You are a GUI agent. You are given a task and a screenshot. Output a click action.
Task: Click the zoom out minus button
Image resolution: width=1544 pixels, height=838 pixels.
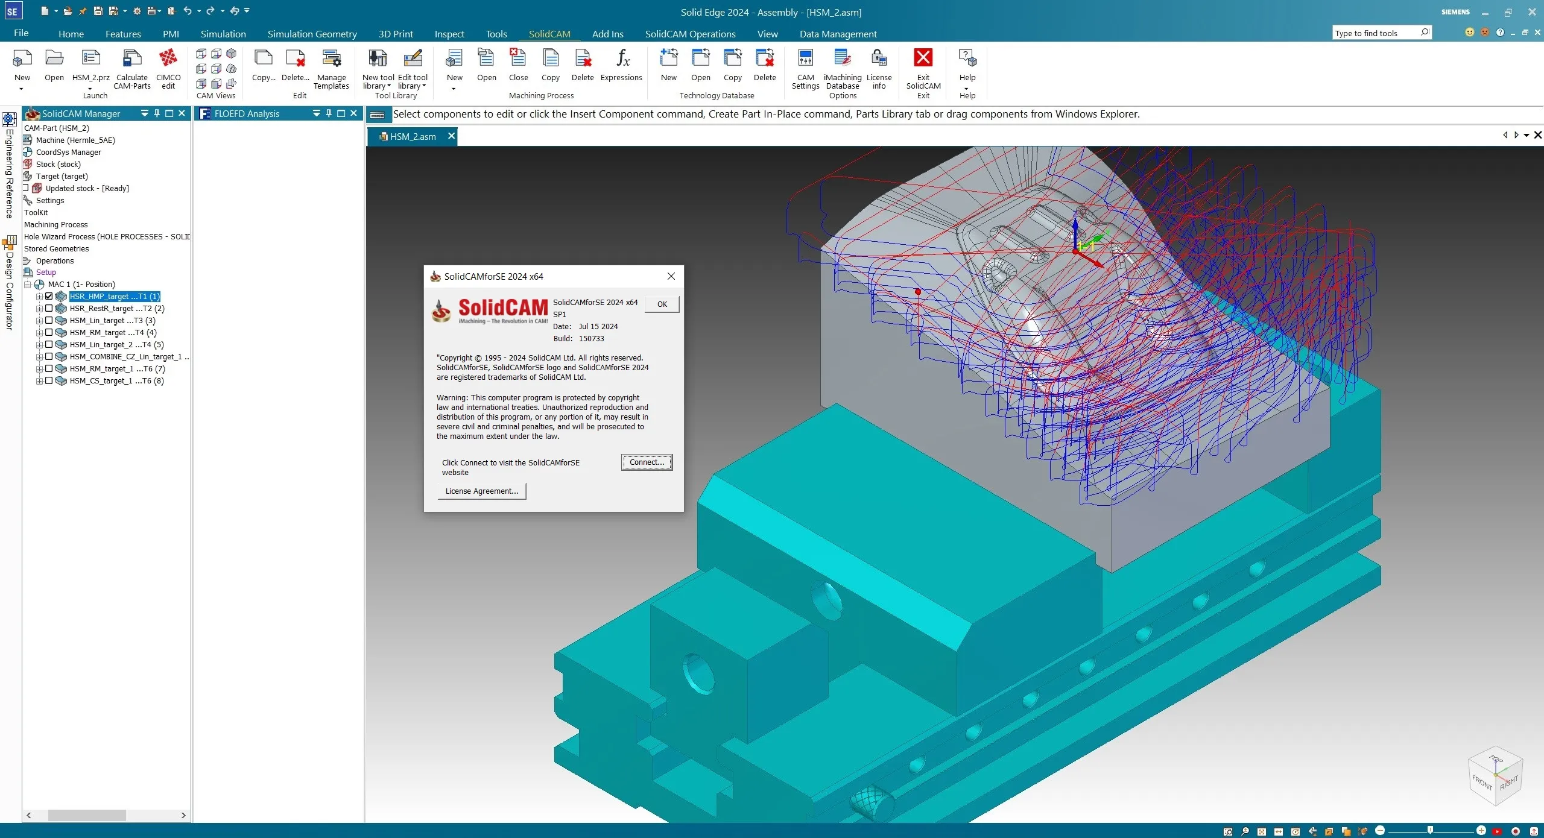[1380, 831]
